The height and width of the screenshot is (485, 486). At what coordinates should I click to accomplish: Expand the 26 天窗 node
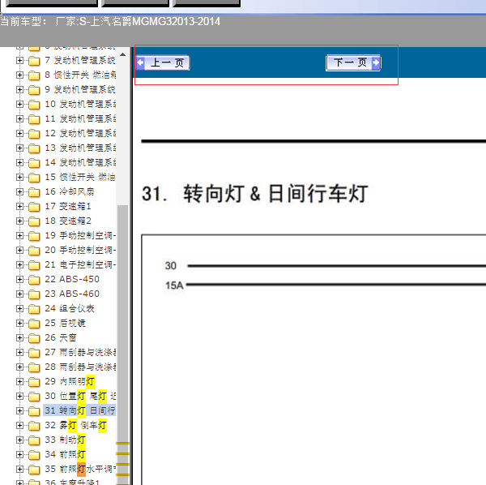click(x=19, y=337)
